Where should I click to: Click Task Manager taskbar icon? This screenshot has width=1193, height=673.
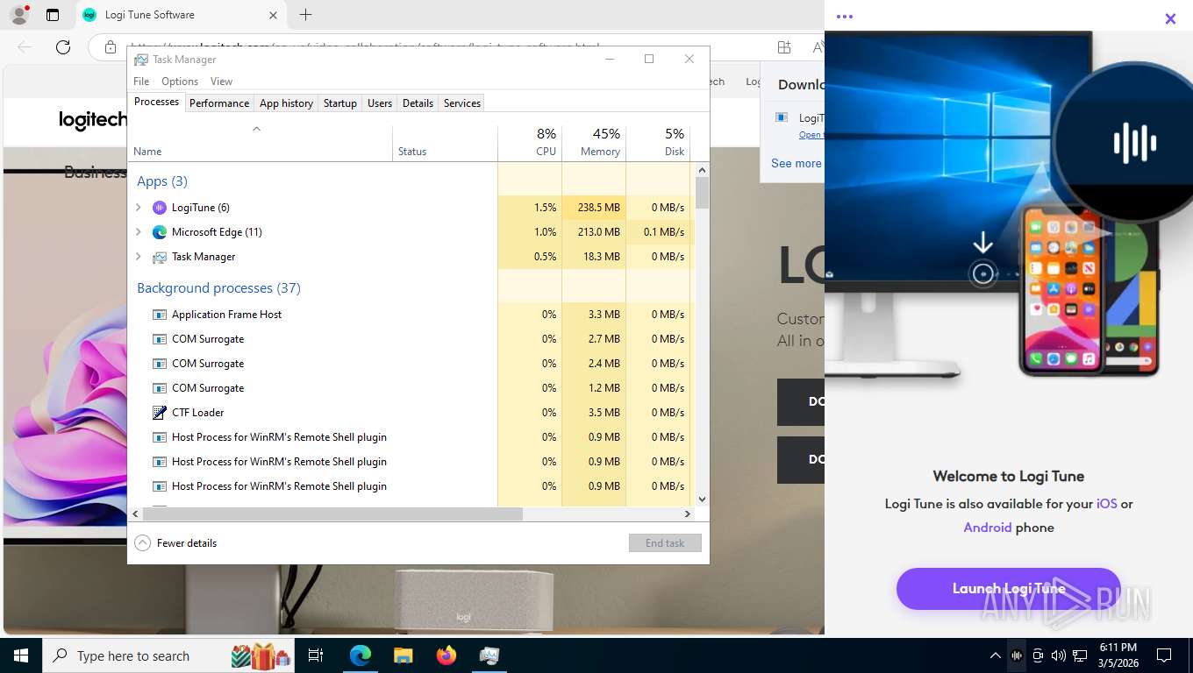click(489, 655)
